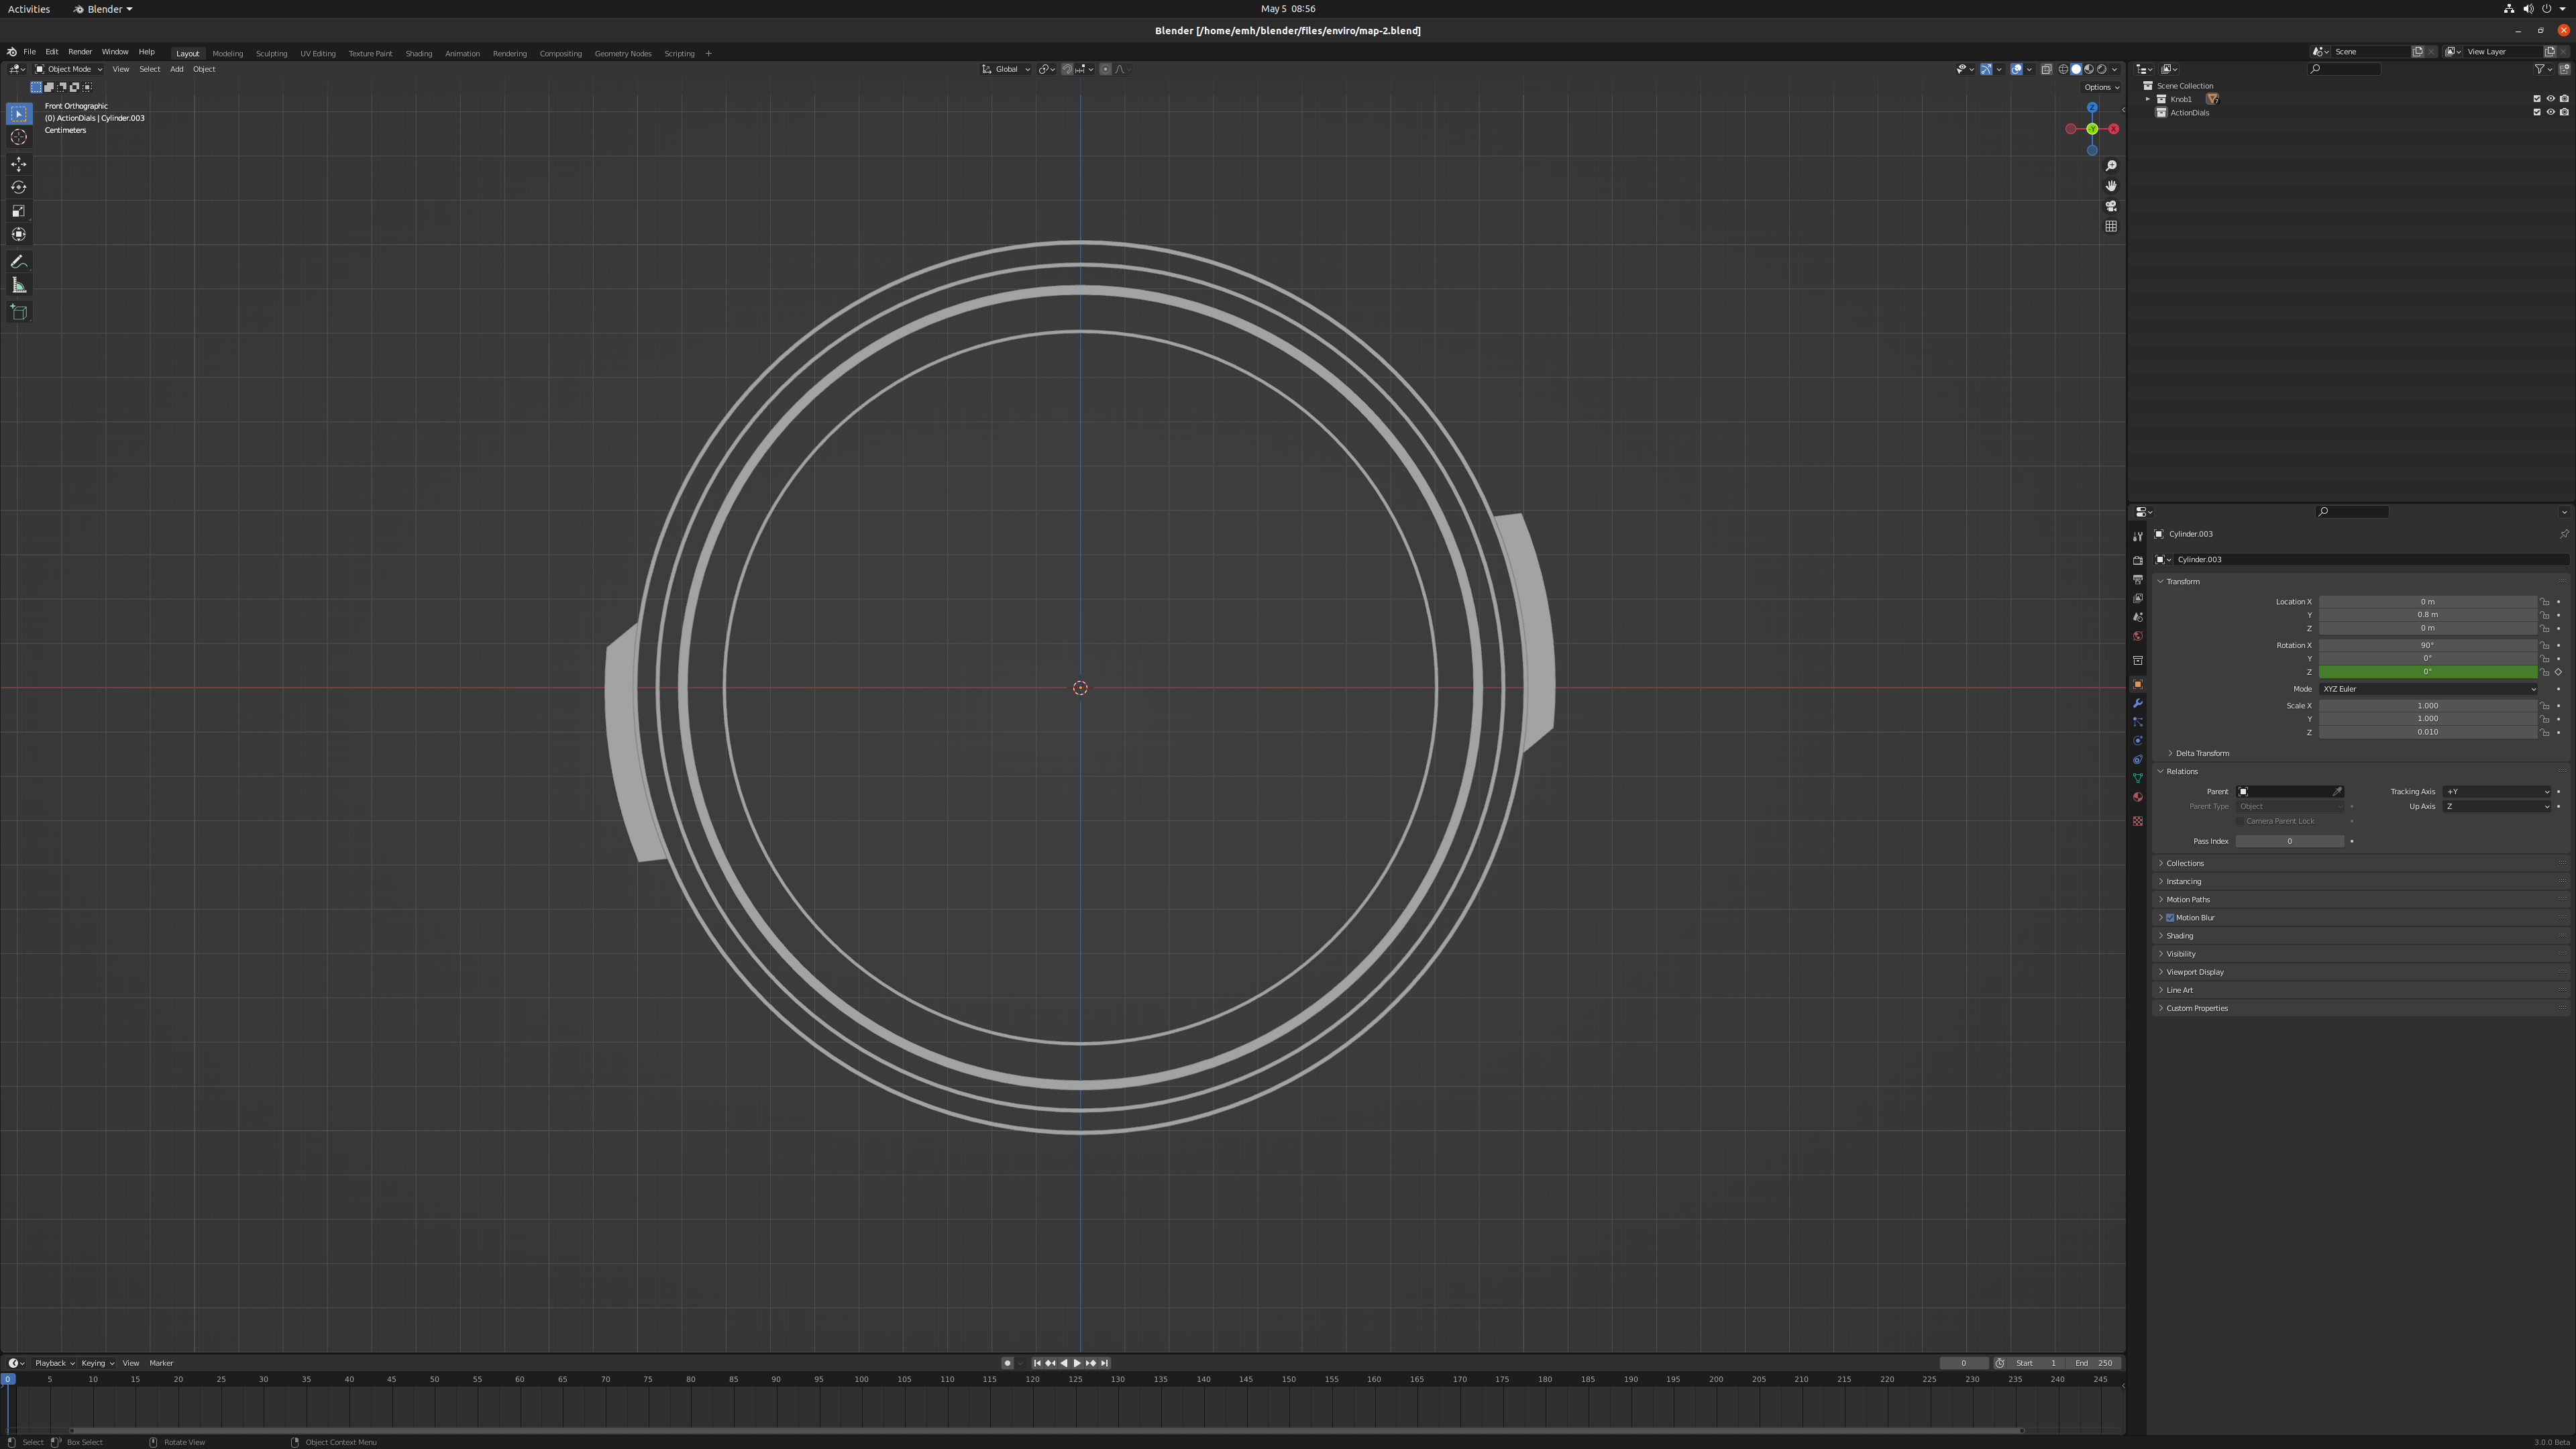2576x1449 pixels.
Task: Toggle the Motion Blur checkbox
Action: pyautogui.click(x=2170, y=918)
